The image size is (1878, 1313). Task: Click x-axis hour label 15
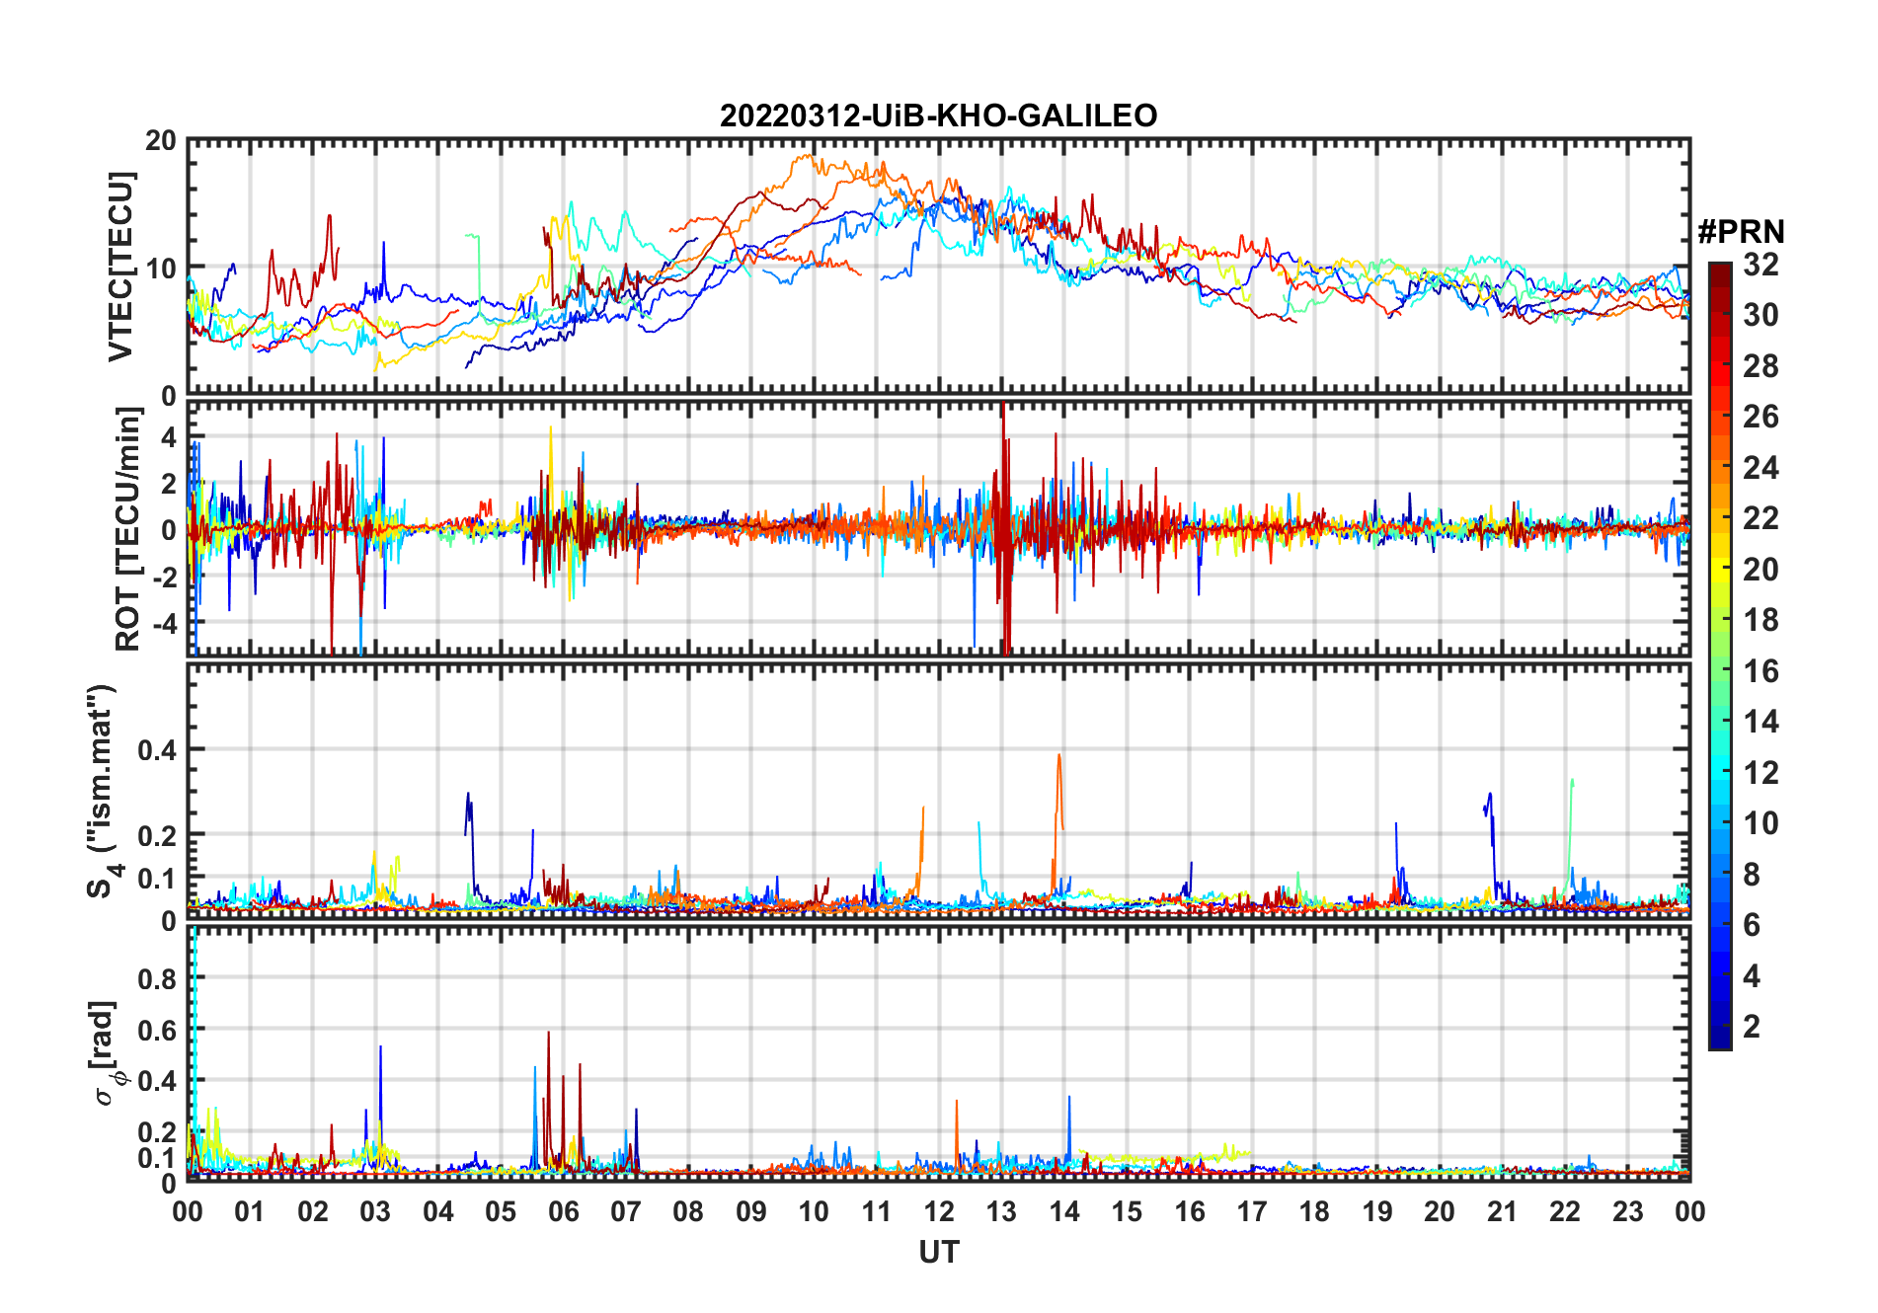pos(1127,1211)
